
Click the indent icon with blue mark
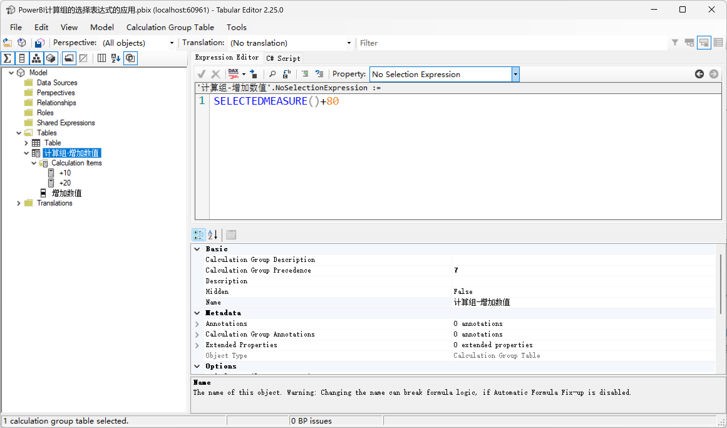(x=319, y=74)
